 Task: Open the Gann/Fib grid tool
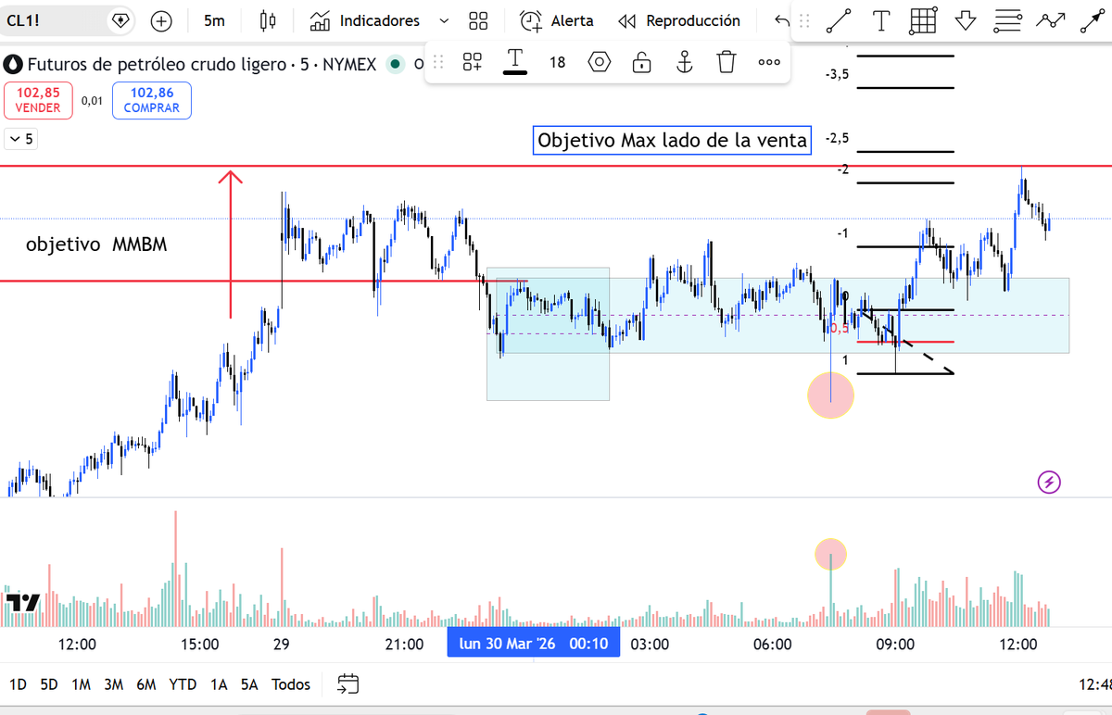click(921, 20)
